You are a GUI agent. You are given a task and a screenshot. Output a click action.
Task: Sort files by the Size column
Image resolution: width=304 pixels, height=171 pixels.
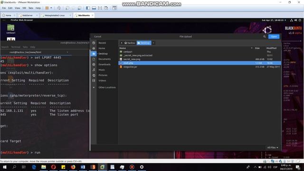click(257, 48)
